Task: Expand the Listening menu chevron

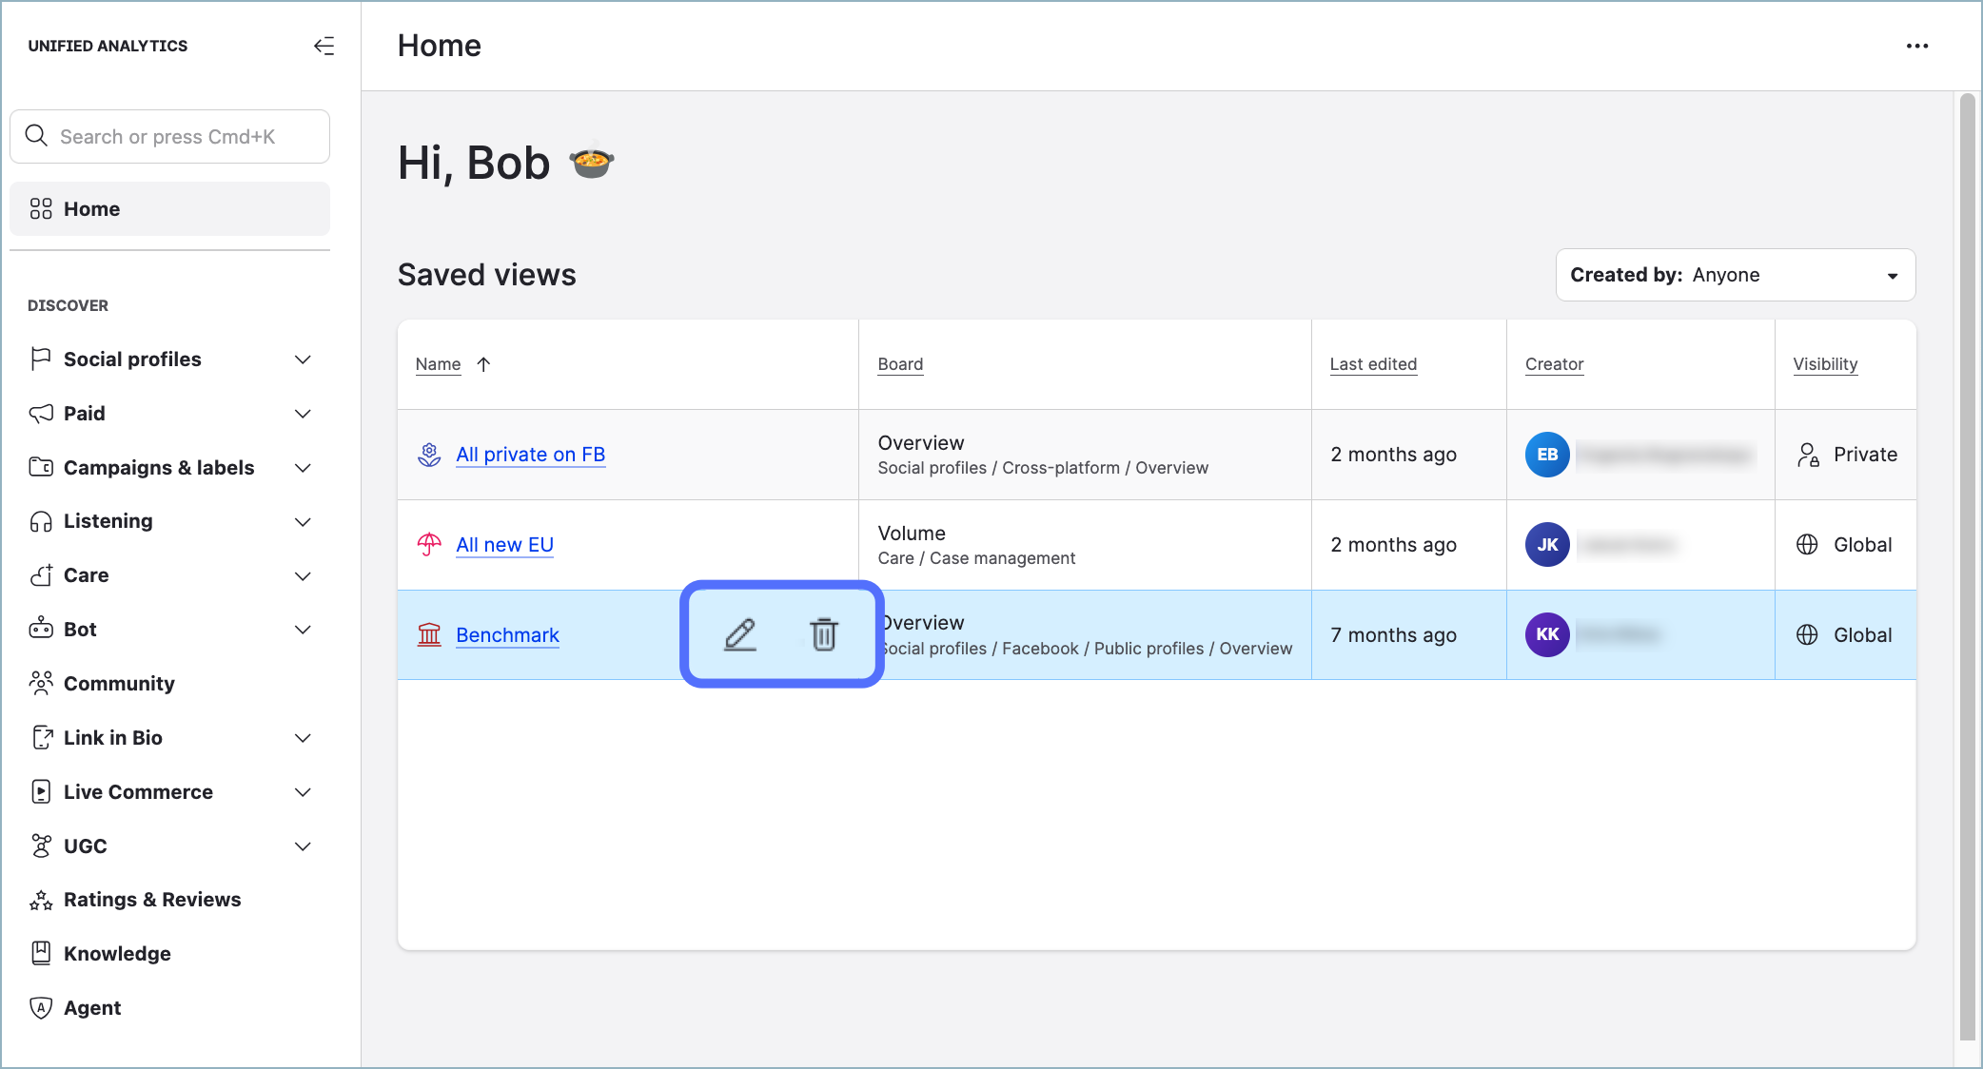Action: pyautogui.click(x=303, y=521)
